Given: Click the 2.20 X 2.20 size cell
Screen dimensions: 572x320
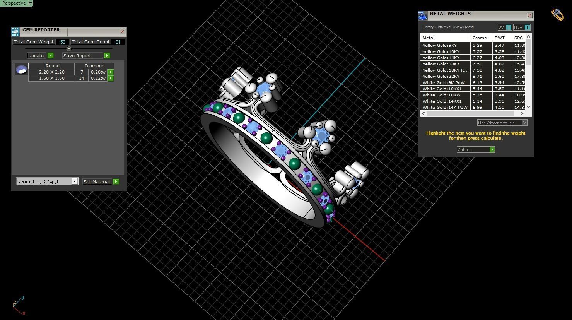Looking at the screenshot, I should (51, 72).
